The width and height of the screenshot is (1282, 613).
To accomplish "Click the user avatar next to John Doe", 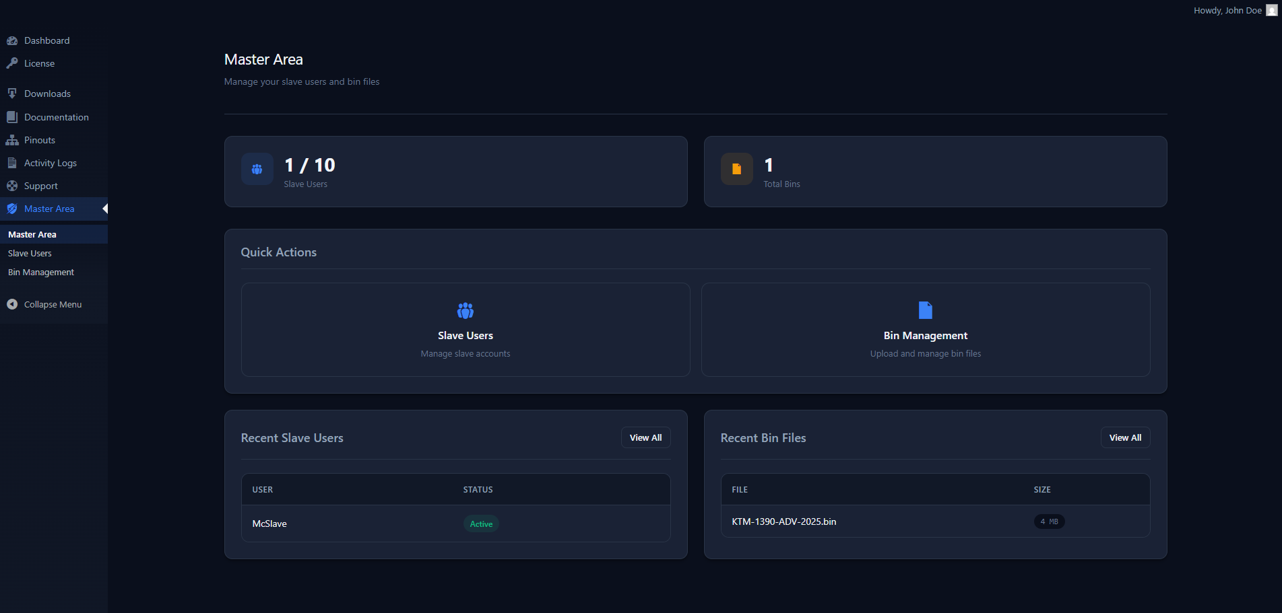I will 1272,10.
